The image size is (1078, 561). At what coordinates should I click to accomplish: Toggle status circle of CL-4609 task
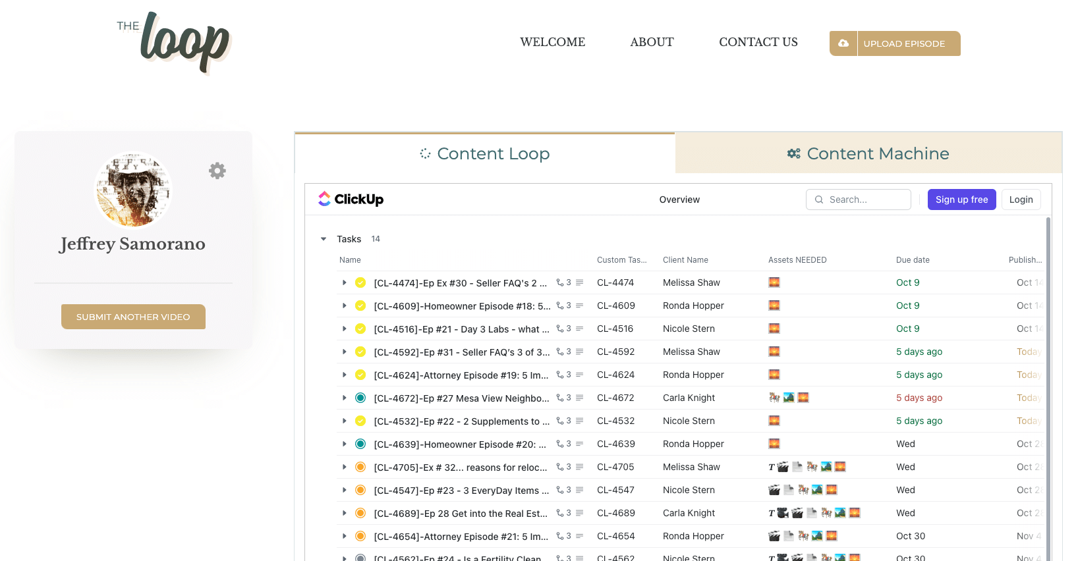coord(360,306)
